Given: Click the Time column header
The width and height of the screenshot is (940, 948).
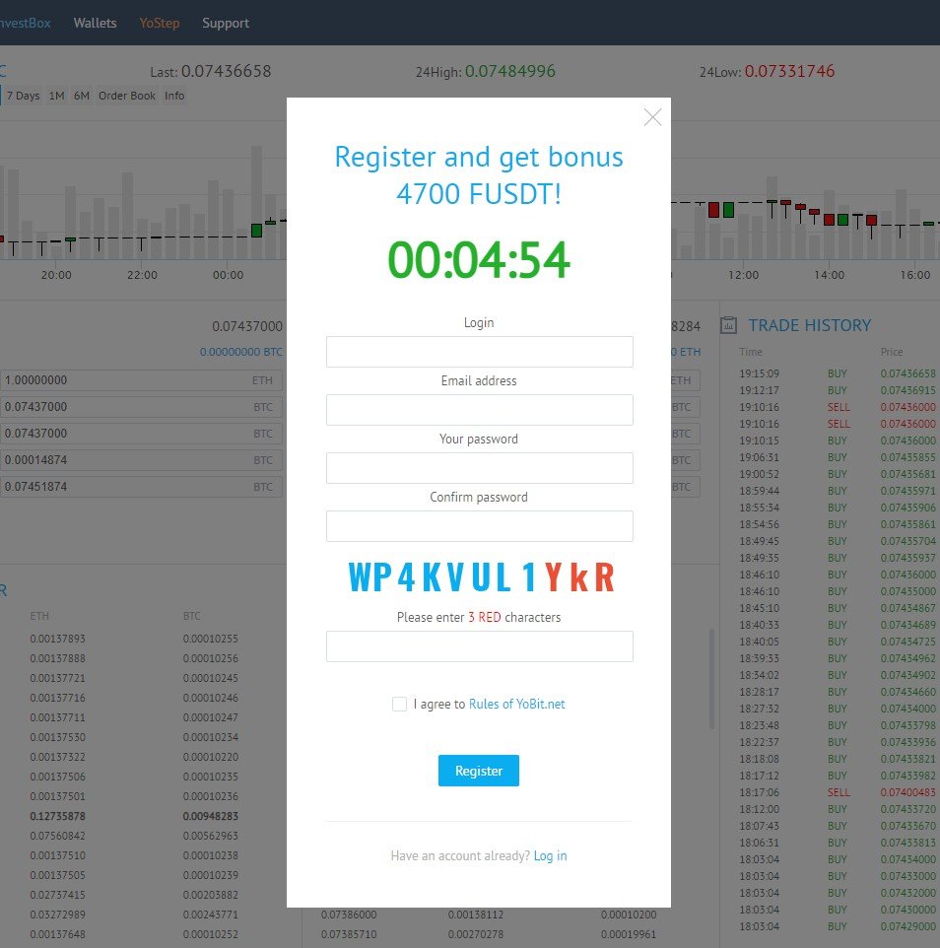Looking at the screenshot, I should [x=750, y=352].
